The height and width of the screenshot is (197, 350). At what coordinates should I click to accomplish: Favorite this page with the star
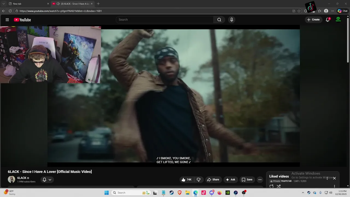pos(299,11)
